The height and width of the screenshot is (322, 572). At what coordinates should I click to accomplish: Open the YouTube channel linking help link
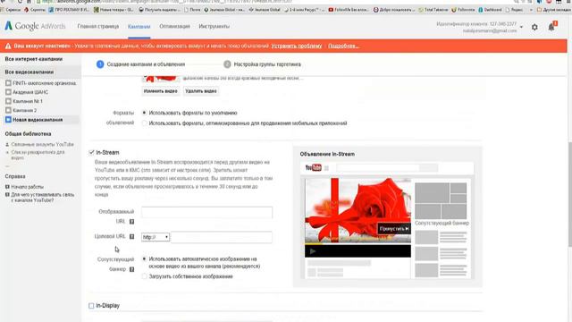click(x=43, y=197)
